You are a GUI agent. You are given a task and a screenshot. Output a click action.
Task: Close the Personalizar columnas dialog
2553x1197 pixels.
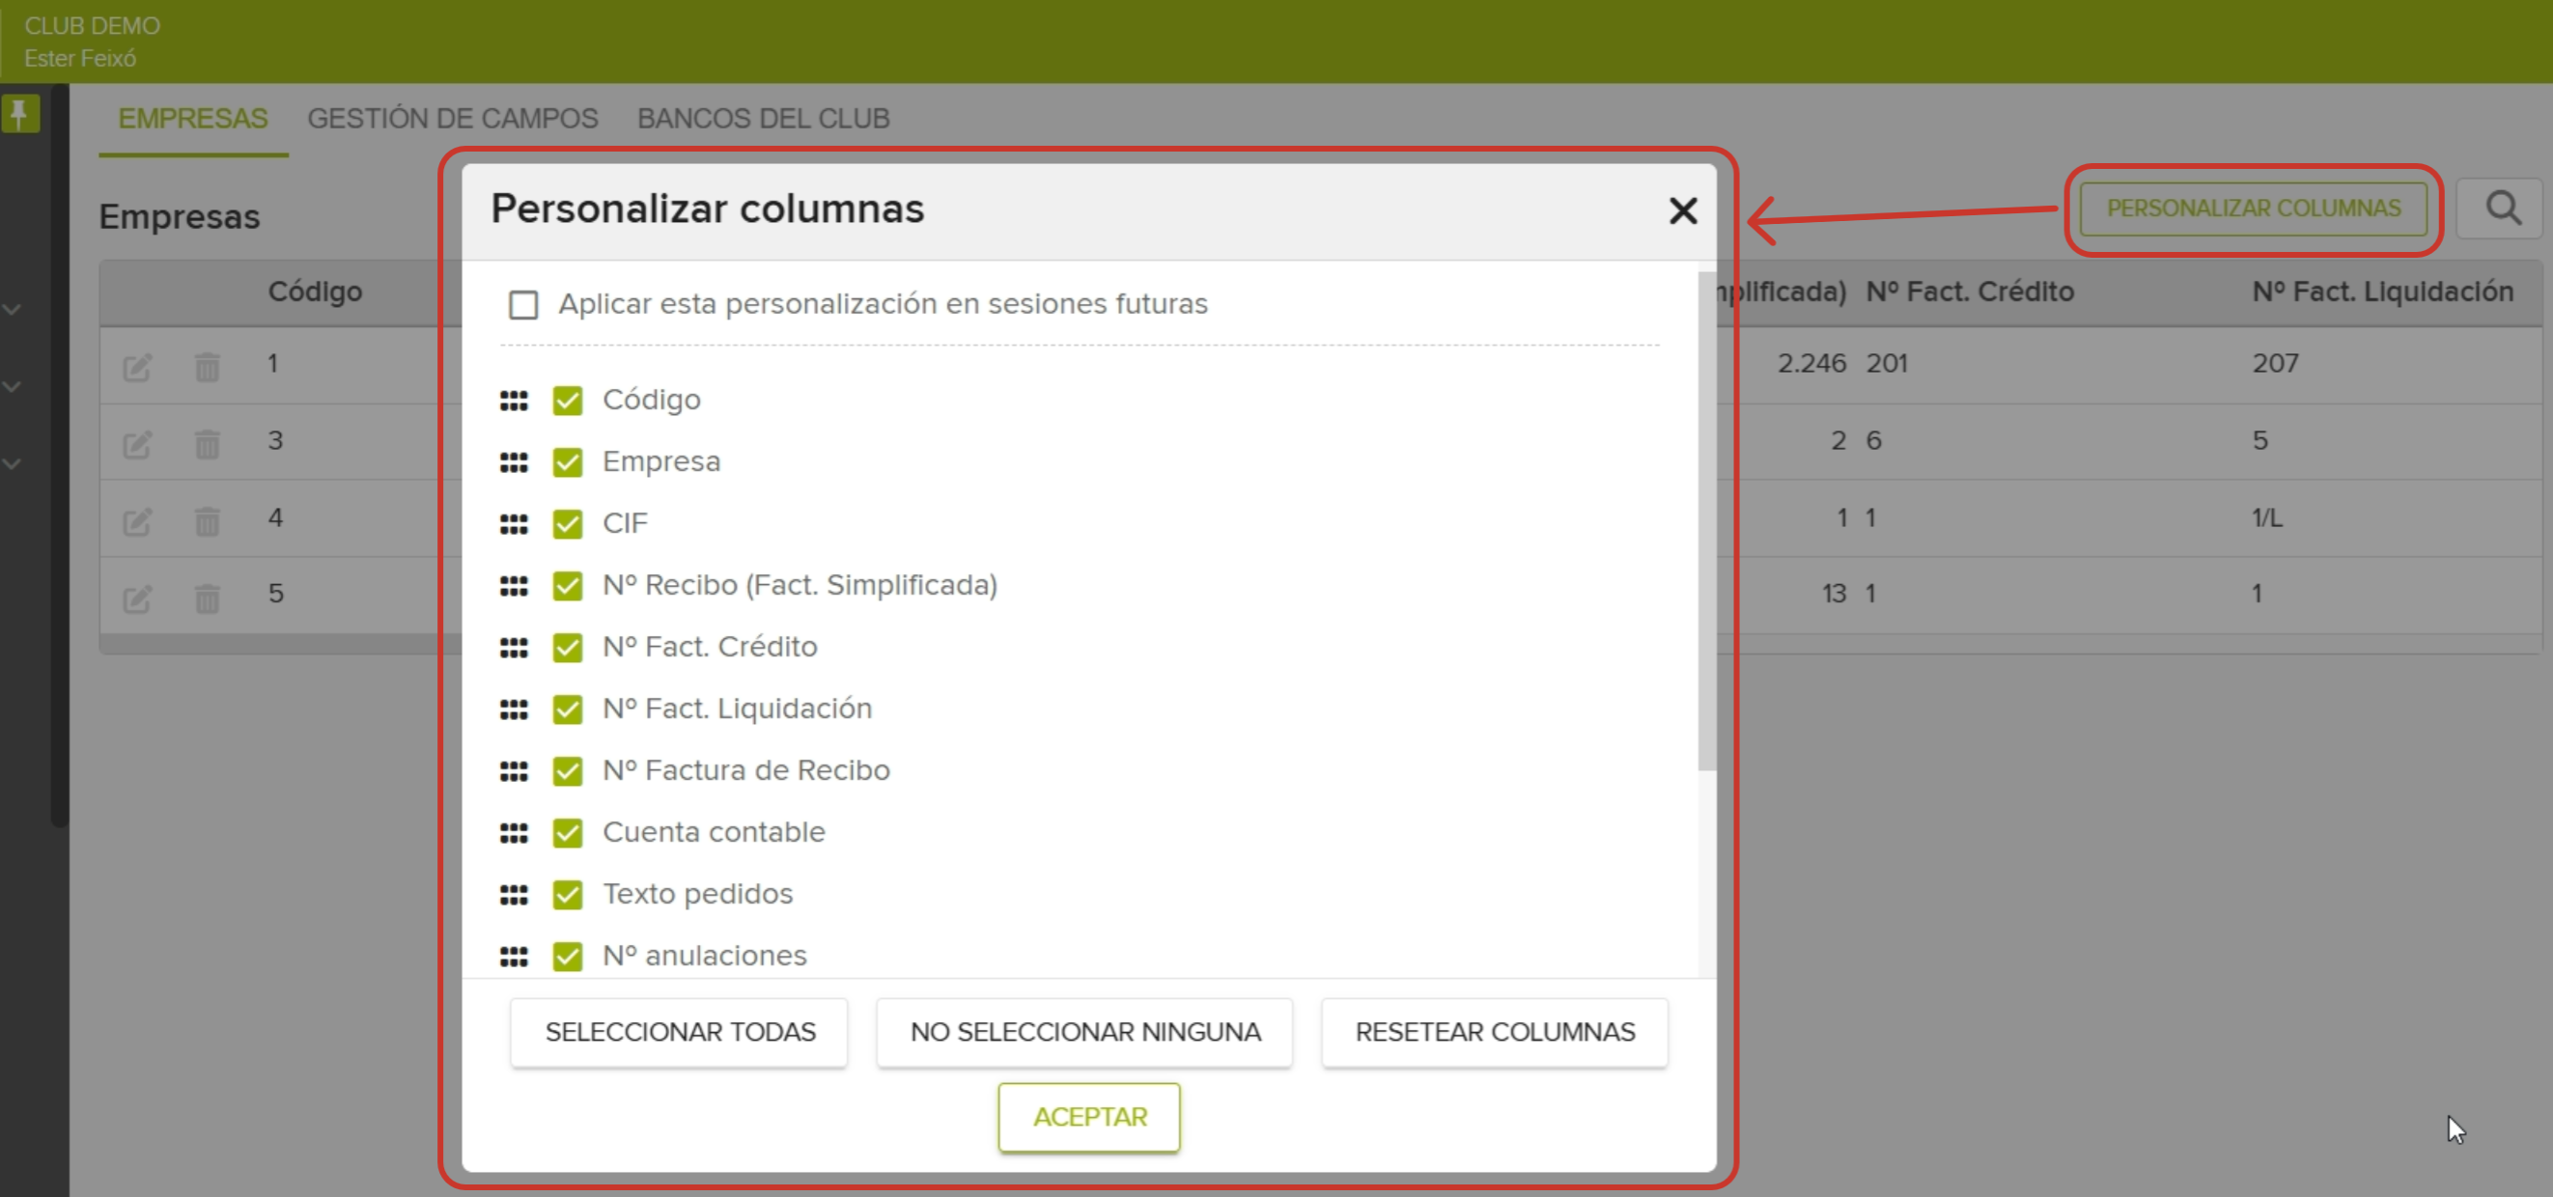1683,210
